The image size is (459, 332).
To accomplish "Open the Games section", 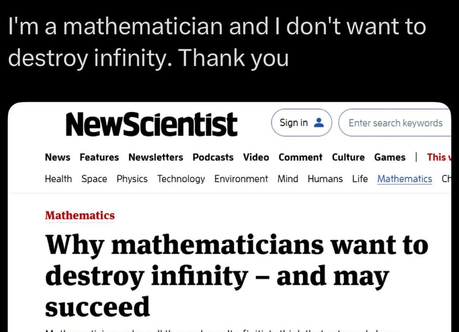I will tap(390, 157).
